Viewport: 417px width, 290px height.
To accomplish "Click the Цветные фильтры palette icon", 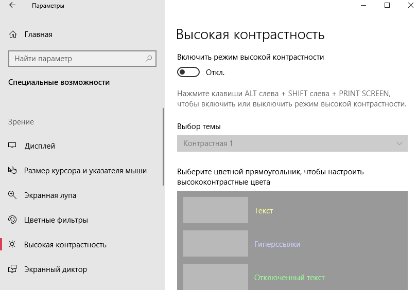I will point(13,220).
